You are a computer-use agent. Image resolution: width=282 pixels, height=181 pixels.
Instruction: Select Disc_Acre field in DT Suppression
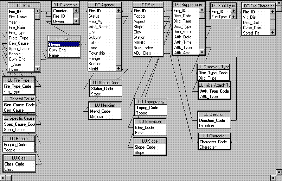(182, 32)
